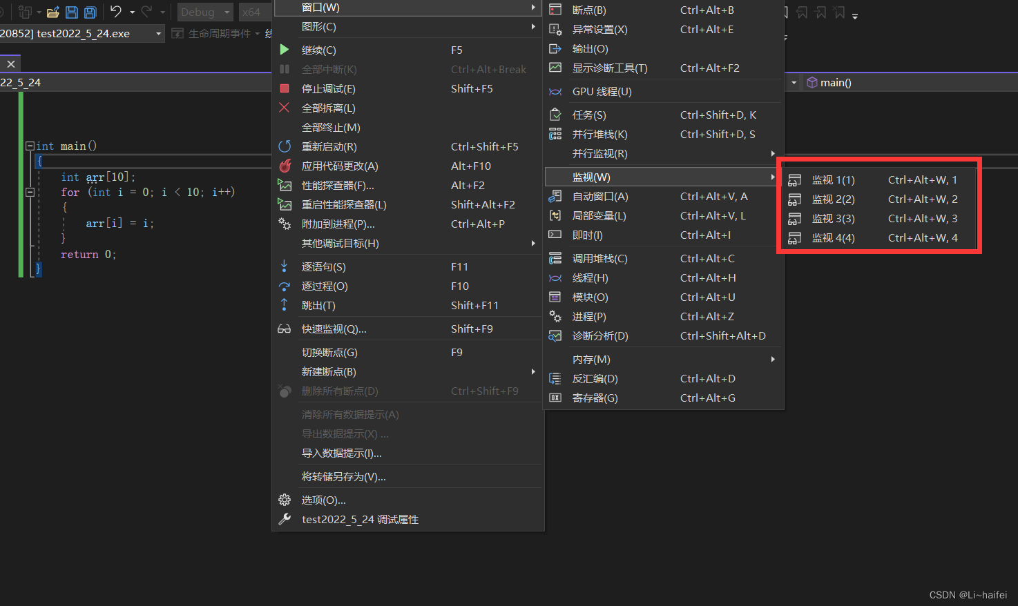
Task: Select 监视 4(4) watch window
Action: [x=879, y=237]
